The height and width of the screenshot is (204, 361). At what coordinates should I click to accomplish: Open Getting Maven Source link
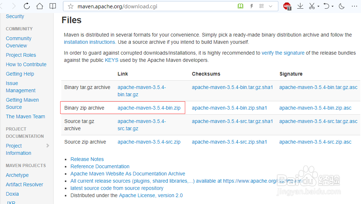coord(22,103)
